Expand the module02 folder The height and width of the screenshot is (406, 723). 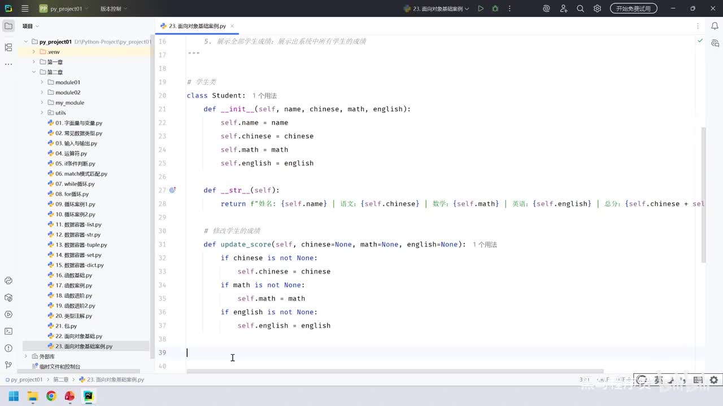coord(42,92)
